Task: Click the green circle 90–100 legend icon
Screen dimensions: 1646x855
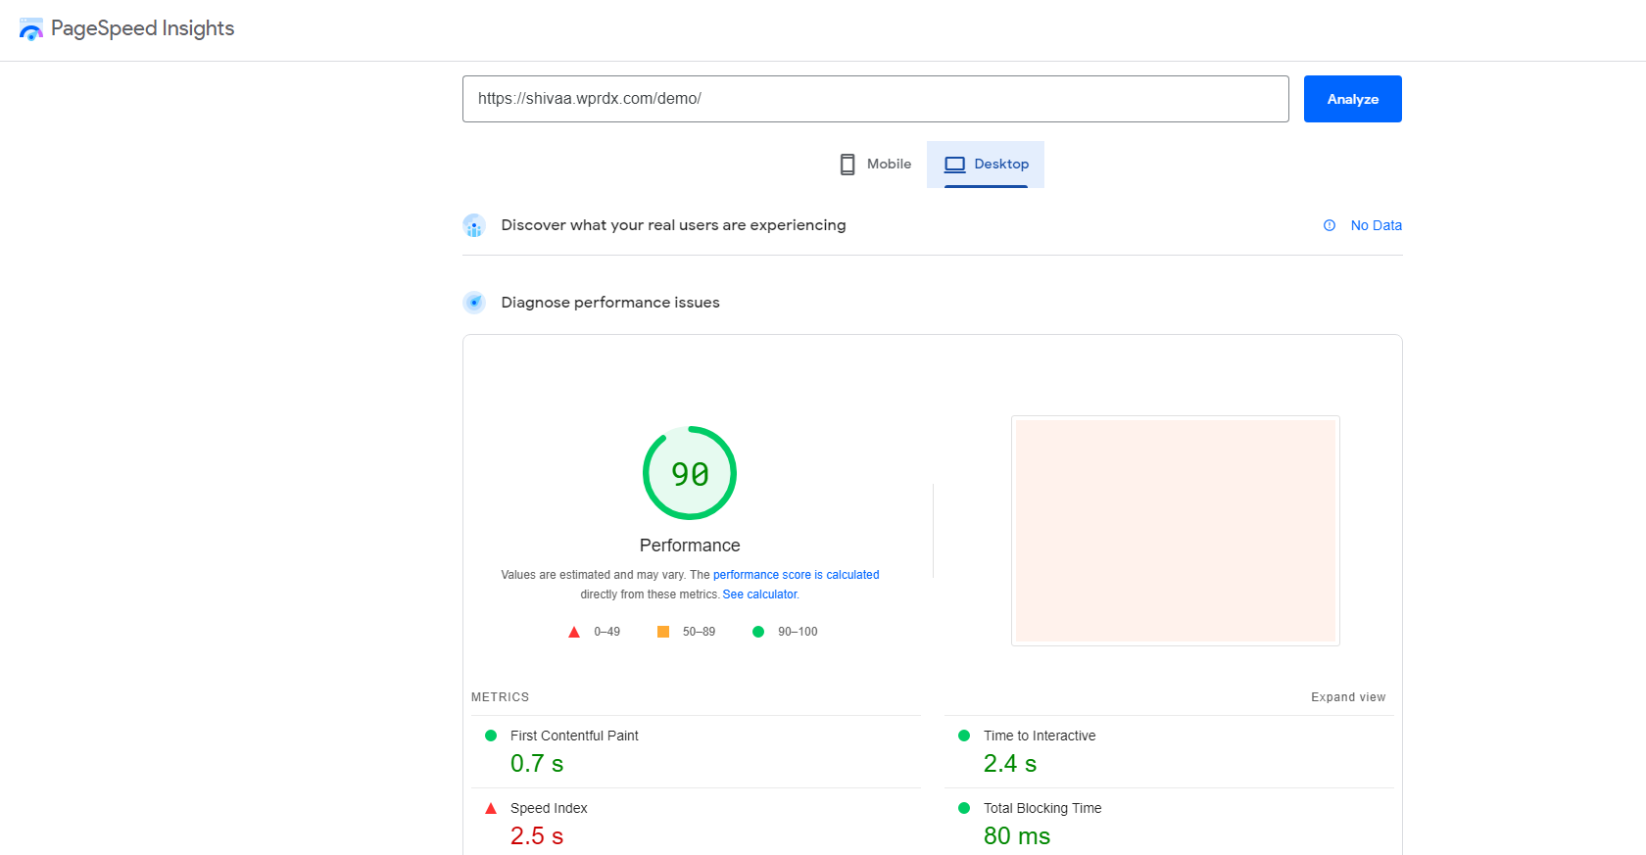Action: [758, 632]
